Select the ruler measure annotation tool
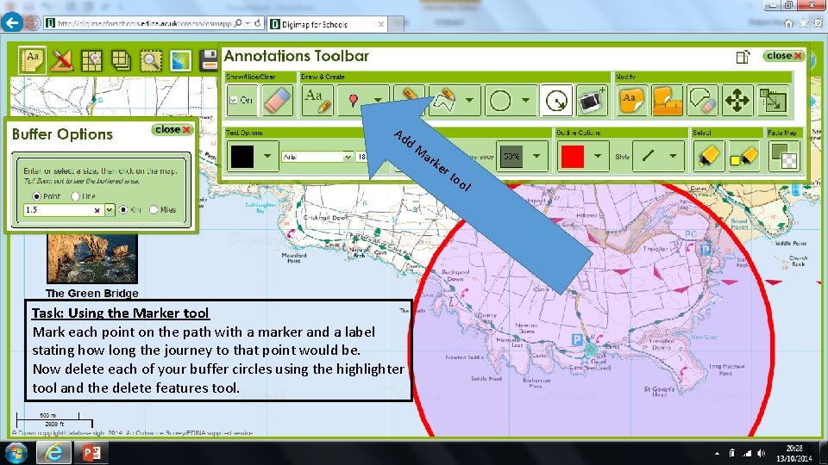 667,100
